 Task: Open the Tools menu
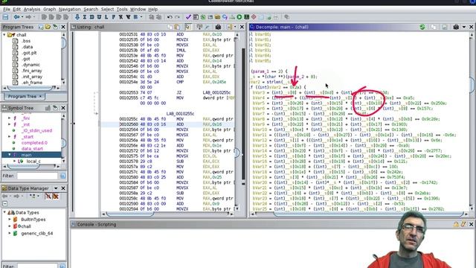122,10
